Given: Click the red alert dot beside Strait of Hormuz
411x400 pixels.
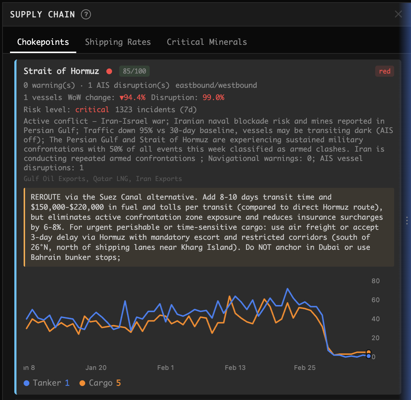Looking at the screenshot, I should 109,71.
